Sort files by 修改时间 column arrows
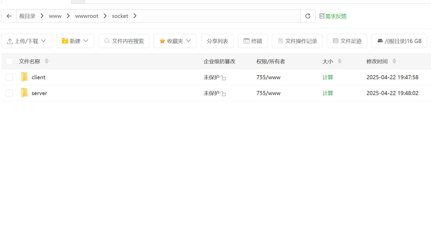Viewport: 431px width, 226px height. pos(394,61)
